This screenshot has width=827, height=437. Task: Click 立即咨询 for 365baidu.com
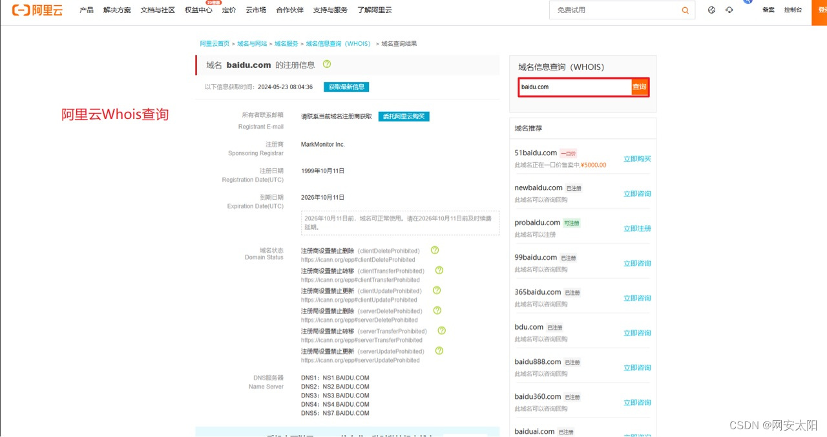coord(637,298)
